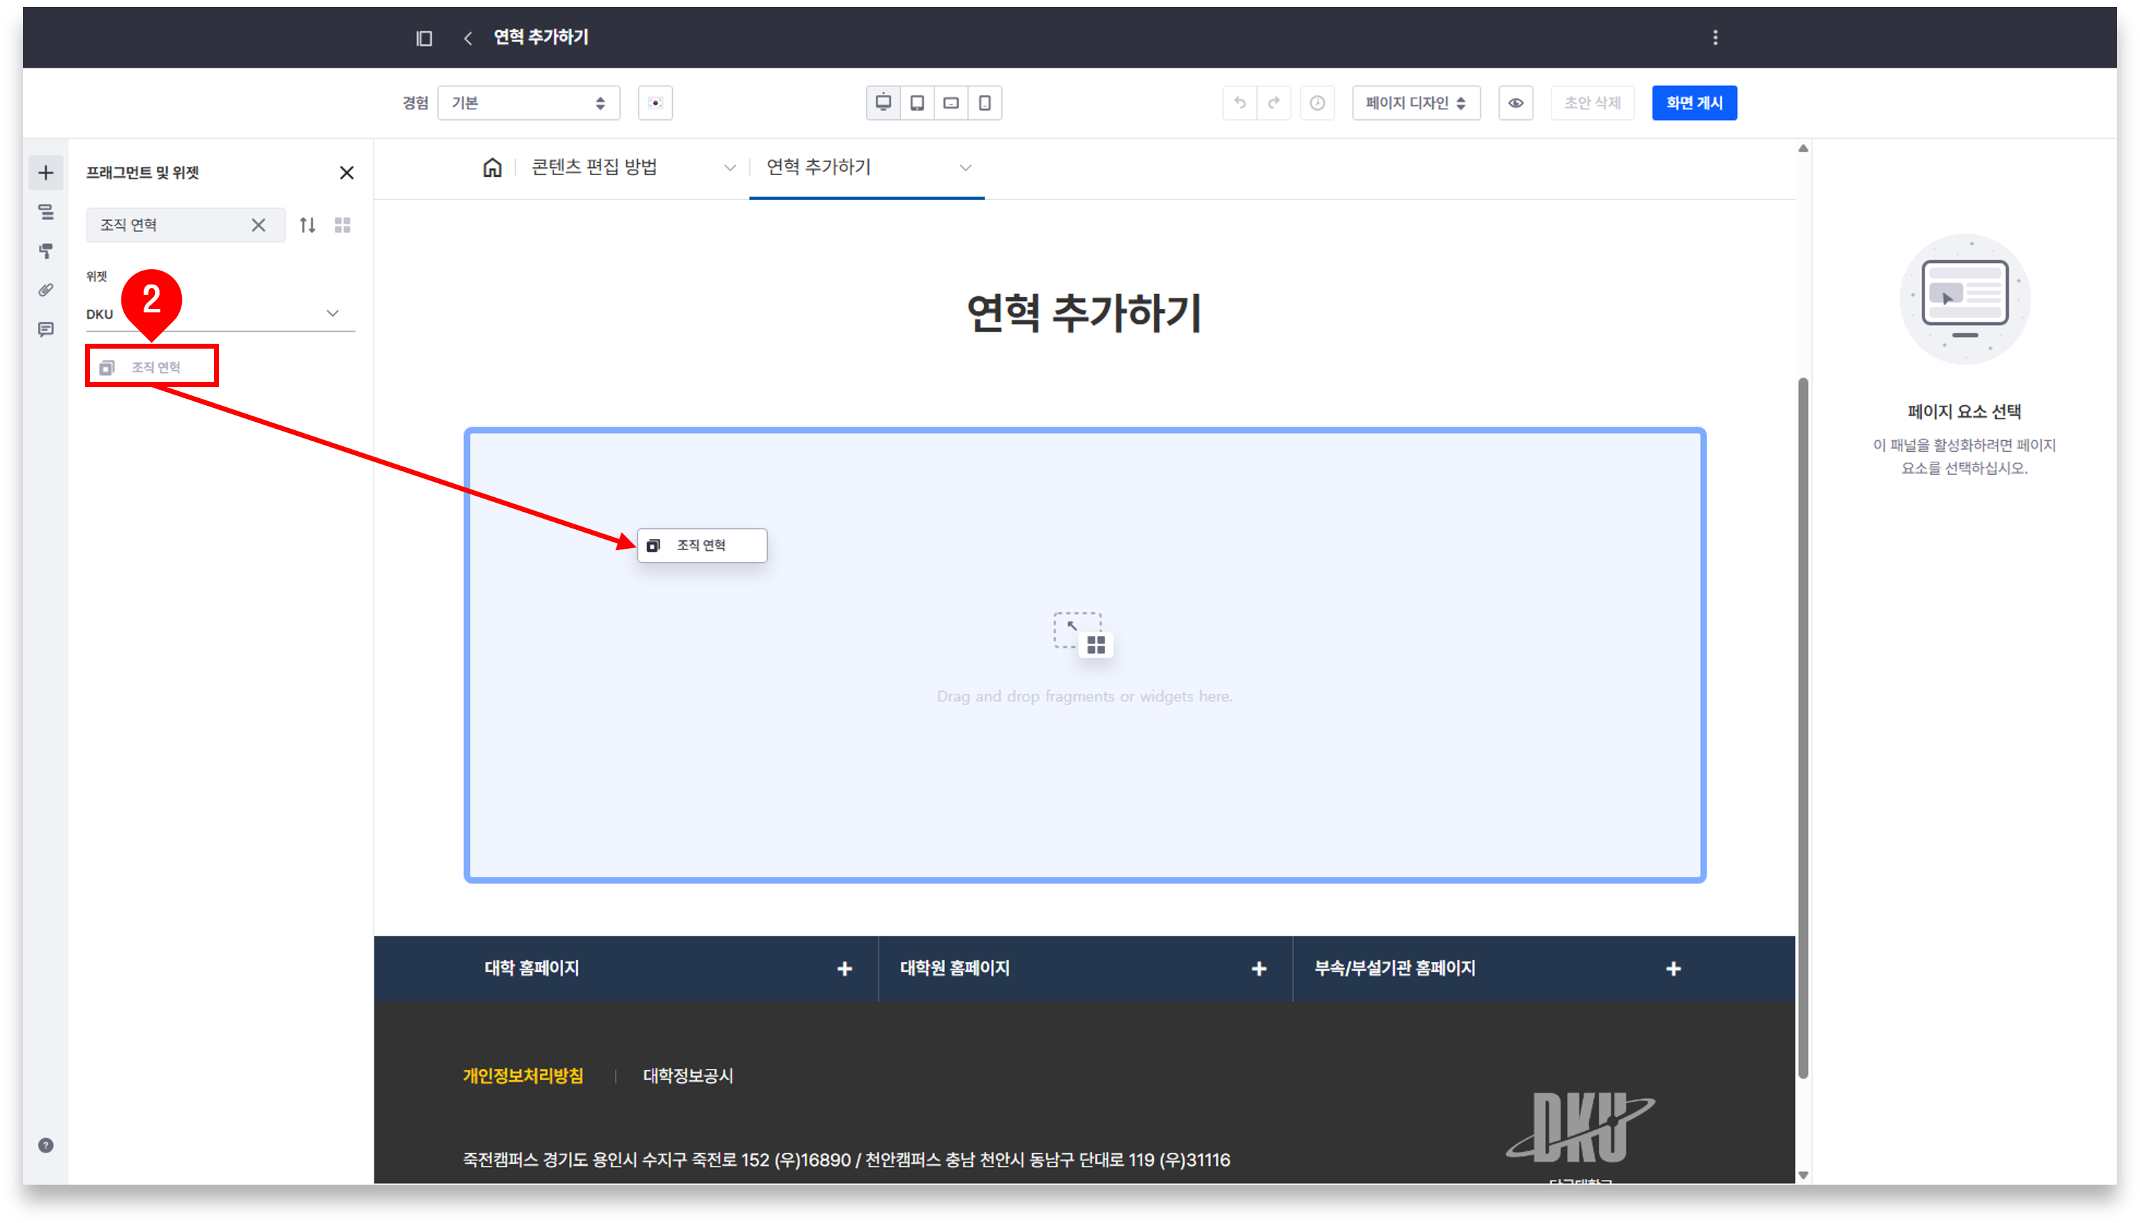The width and height of the screenshot is (2140, 1223).
Task: Switch to portrait phone viewport
Action: [x=985, y=102]
